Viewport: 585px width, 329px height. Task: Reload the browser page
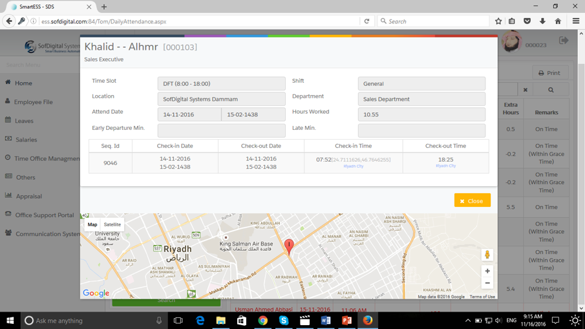pos(367,21)
